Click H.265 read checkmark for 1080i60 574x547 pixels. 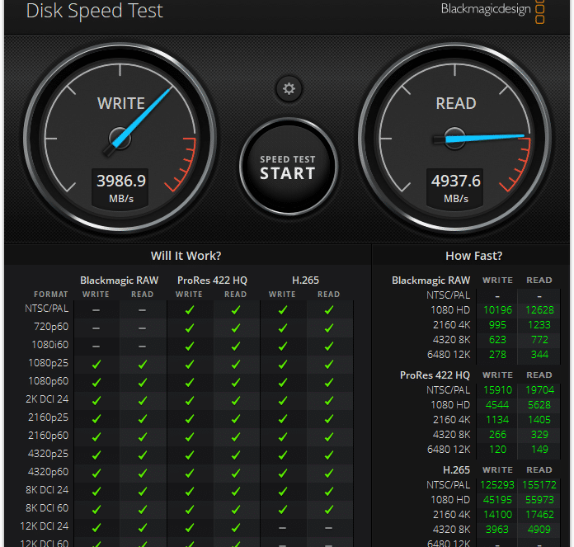pyautogui.click(x=329, y=346)
